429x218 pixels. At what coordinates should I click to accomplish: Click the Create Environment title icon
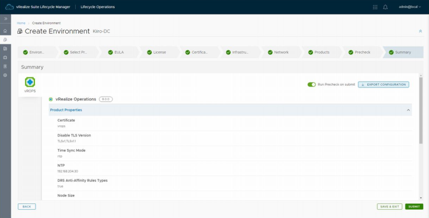coord(20,31)
